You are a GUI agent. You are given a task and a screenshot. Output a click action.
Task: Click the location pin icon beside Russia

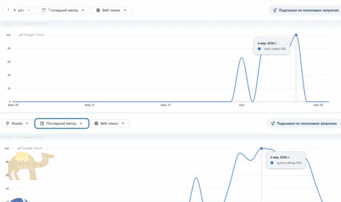tap(8, 123)
